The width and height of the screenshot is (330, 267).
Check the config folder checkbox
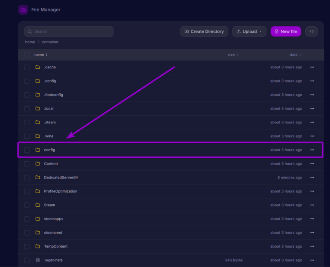coord(27,150)
